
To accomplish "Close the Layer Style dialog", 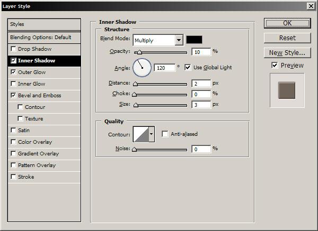I will tap(311, 6).
